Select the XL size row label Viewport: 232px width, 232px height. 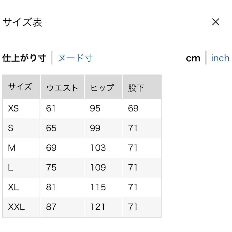pos(13,187)
